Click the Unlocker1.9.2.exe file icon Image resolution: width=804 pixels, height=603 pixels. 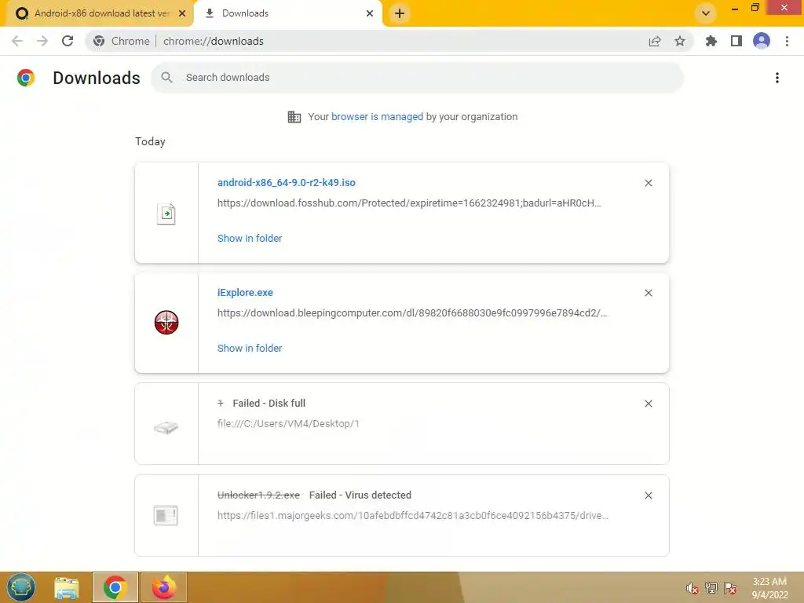coord(166,515)
